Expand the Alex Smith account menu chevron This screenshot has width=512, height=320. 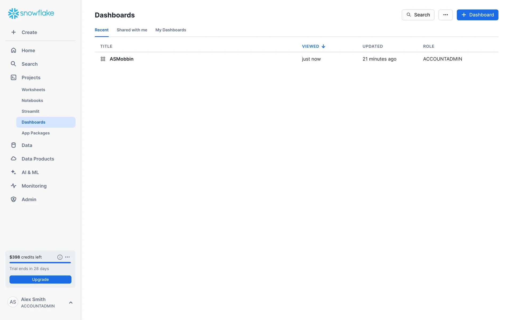tap(71, 302)
